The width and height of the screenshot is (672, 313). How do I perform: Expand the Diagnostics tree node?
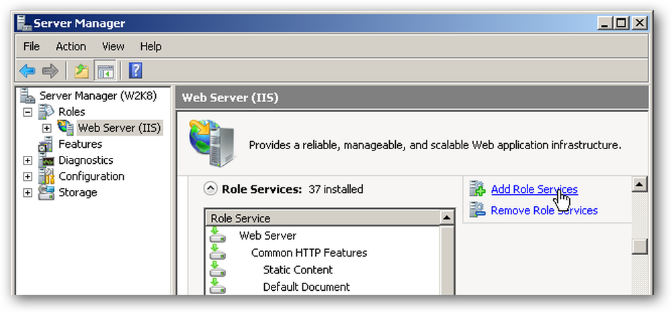[28, 161]
